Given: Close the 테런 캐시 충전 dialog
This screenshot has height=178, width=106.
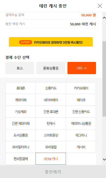Looking at the screenshot, I should coord(100,6).
